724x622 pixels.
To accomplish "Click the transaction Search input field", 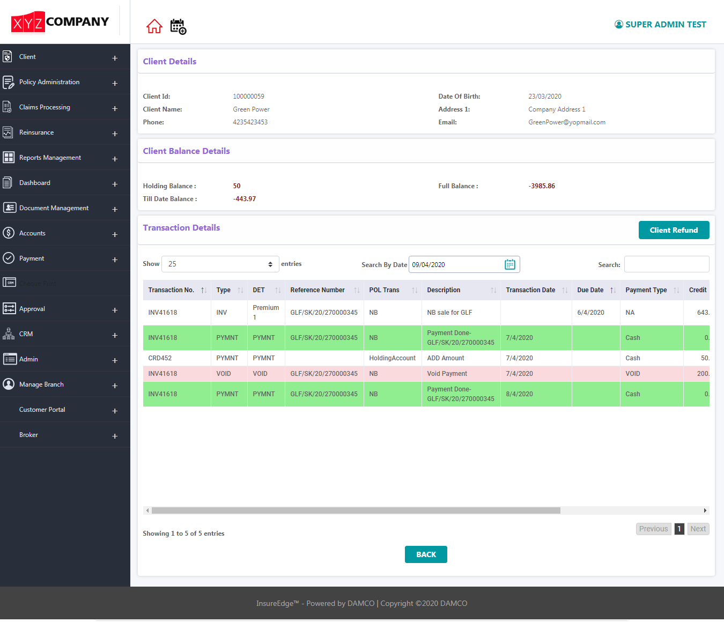I will tap(666, 264).
